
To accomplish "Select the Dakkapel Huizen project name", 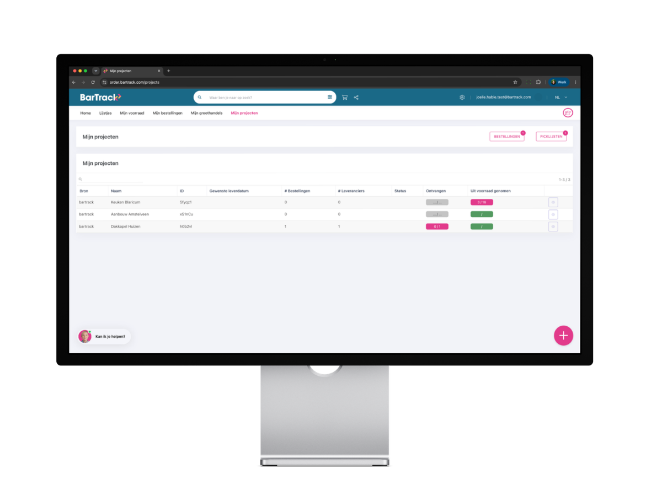I will (x=125, y=227).
